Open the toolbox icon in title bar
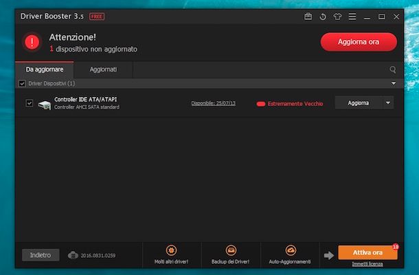 point(308,16)
